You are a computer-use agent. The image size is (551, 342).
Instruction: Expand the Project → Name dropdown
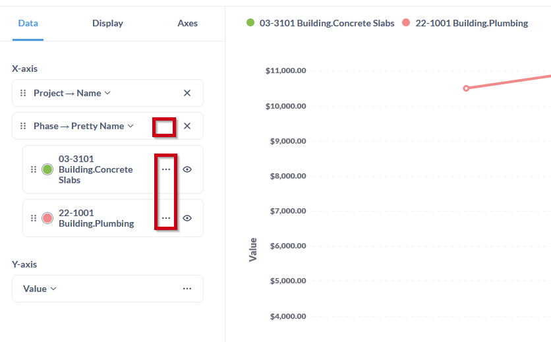tap(72, 93)
